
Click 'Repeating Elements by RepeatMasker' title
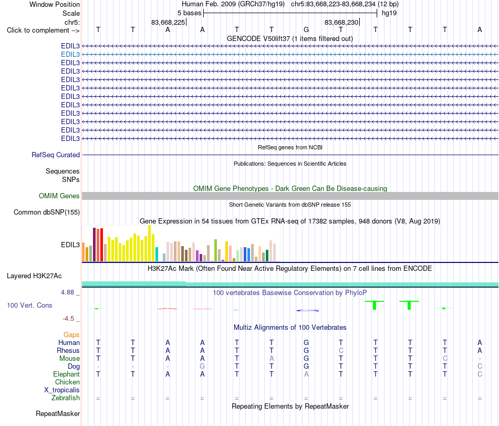[290, 406]
